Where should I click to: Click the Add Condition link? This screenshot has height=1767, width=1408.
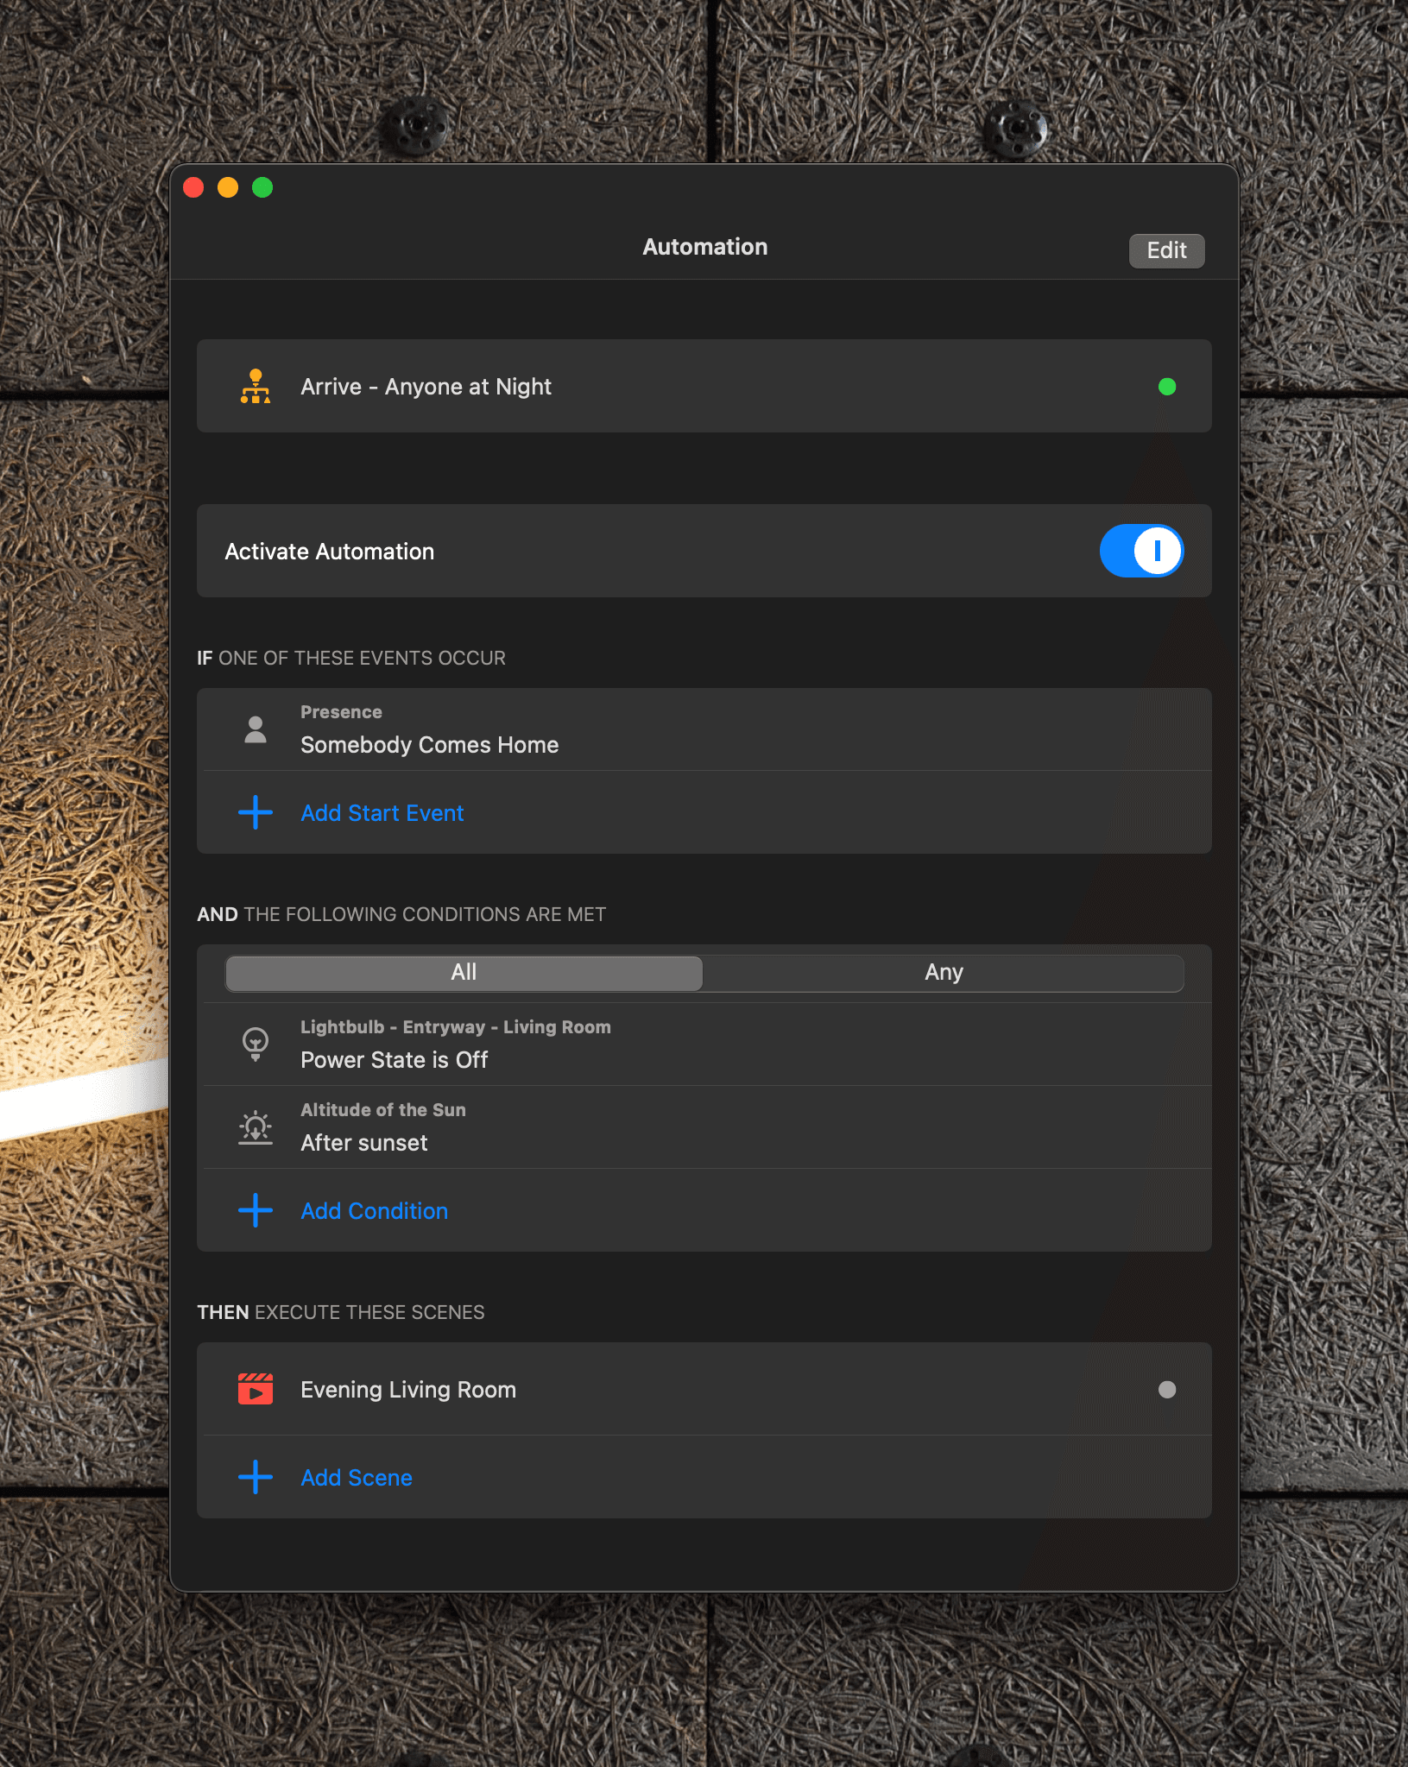pos(374,1210)
